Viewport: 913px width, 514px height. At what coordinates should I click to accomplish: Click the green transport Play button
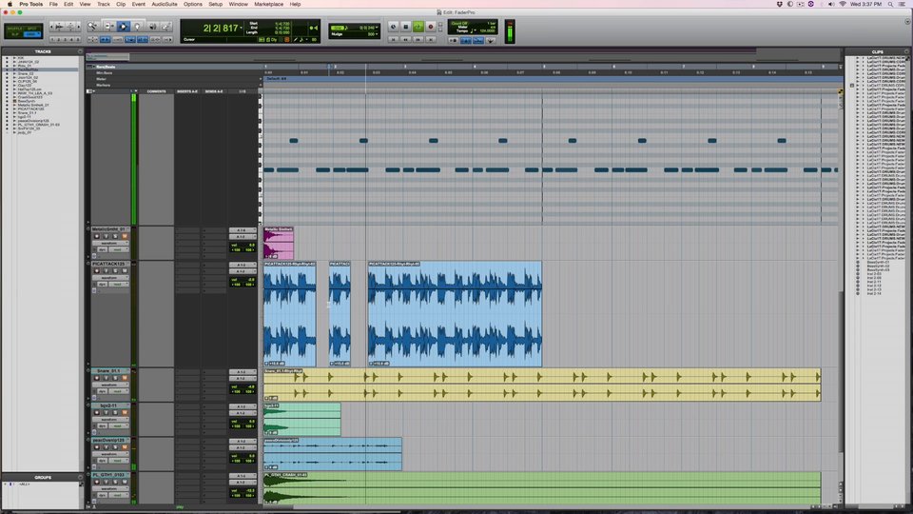[418, 27]
